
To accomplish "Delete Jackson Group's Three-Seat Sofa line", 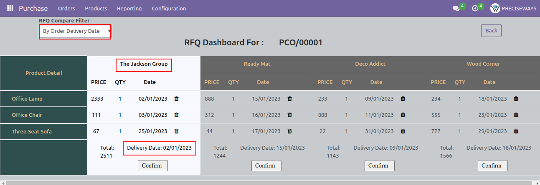I will [176, 131].
